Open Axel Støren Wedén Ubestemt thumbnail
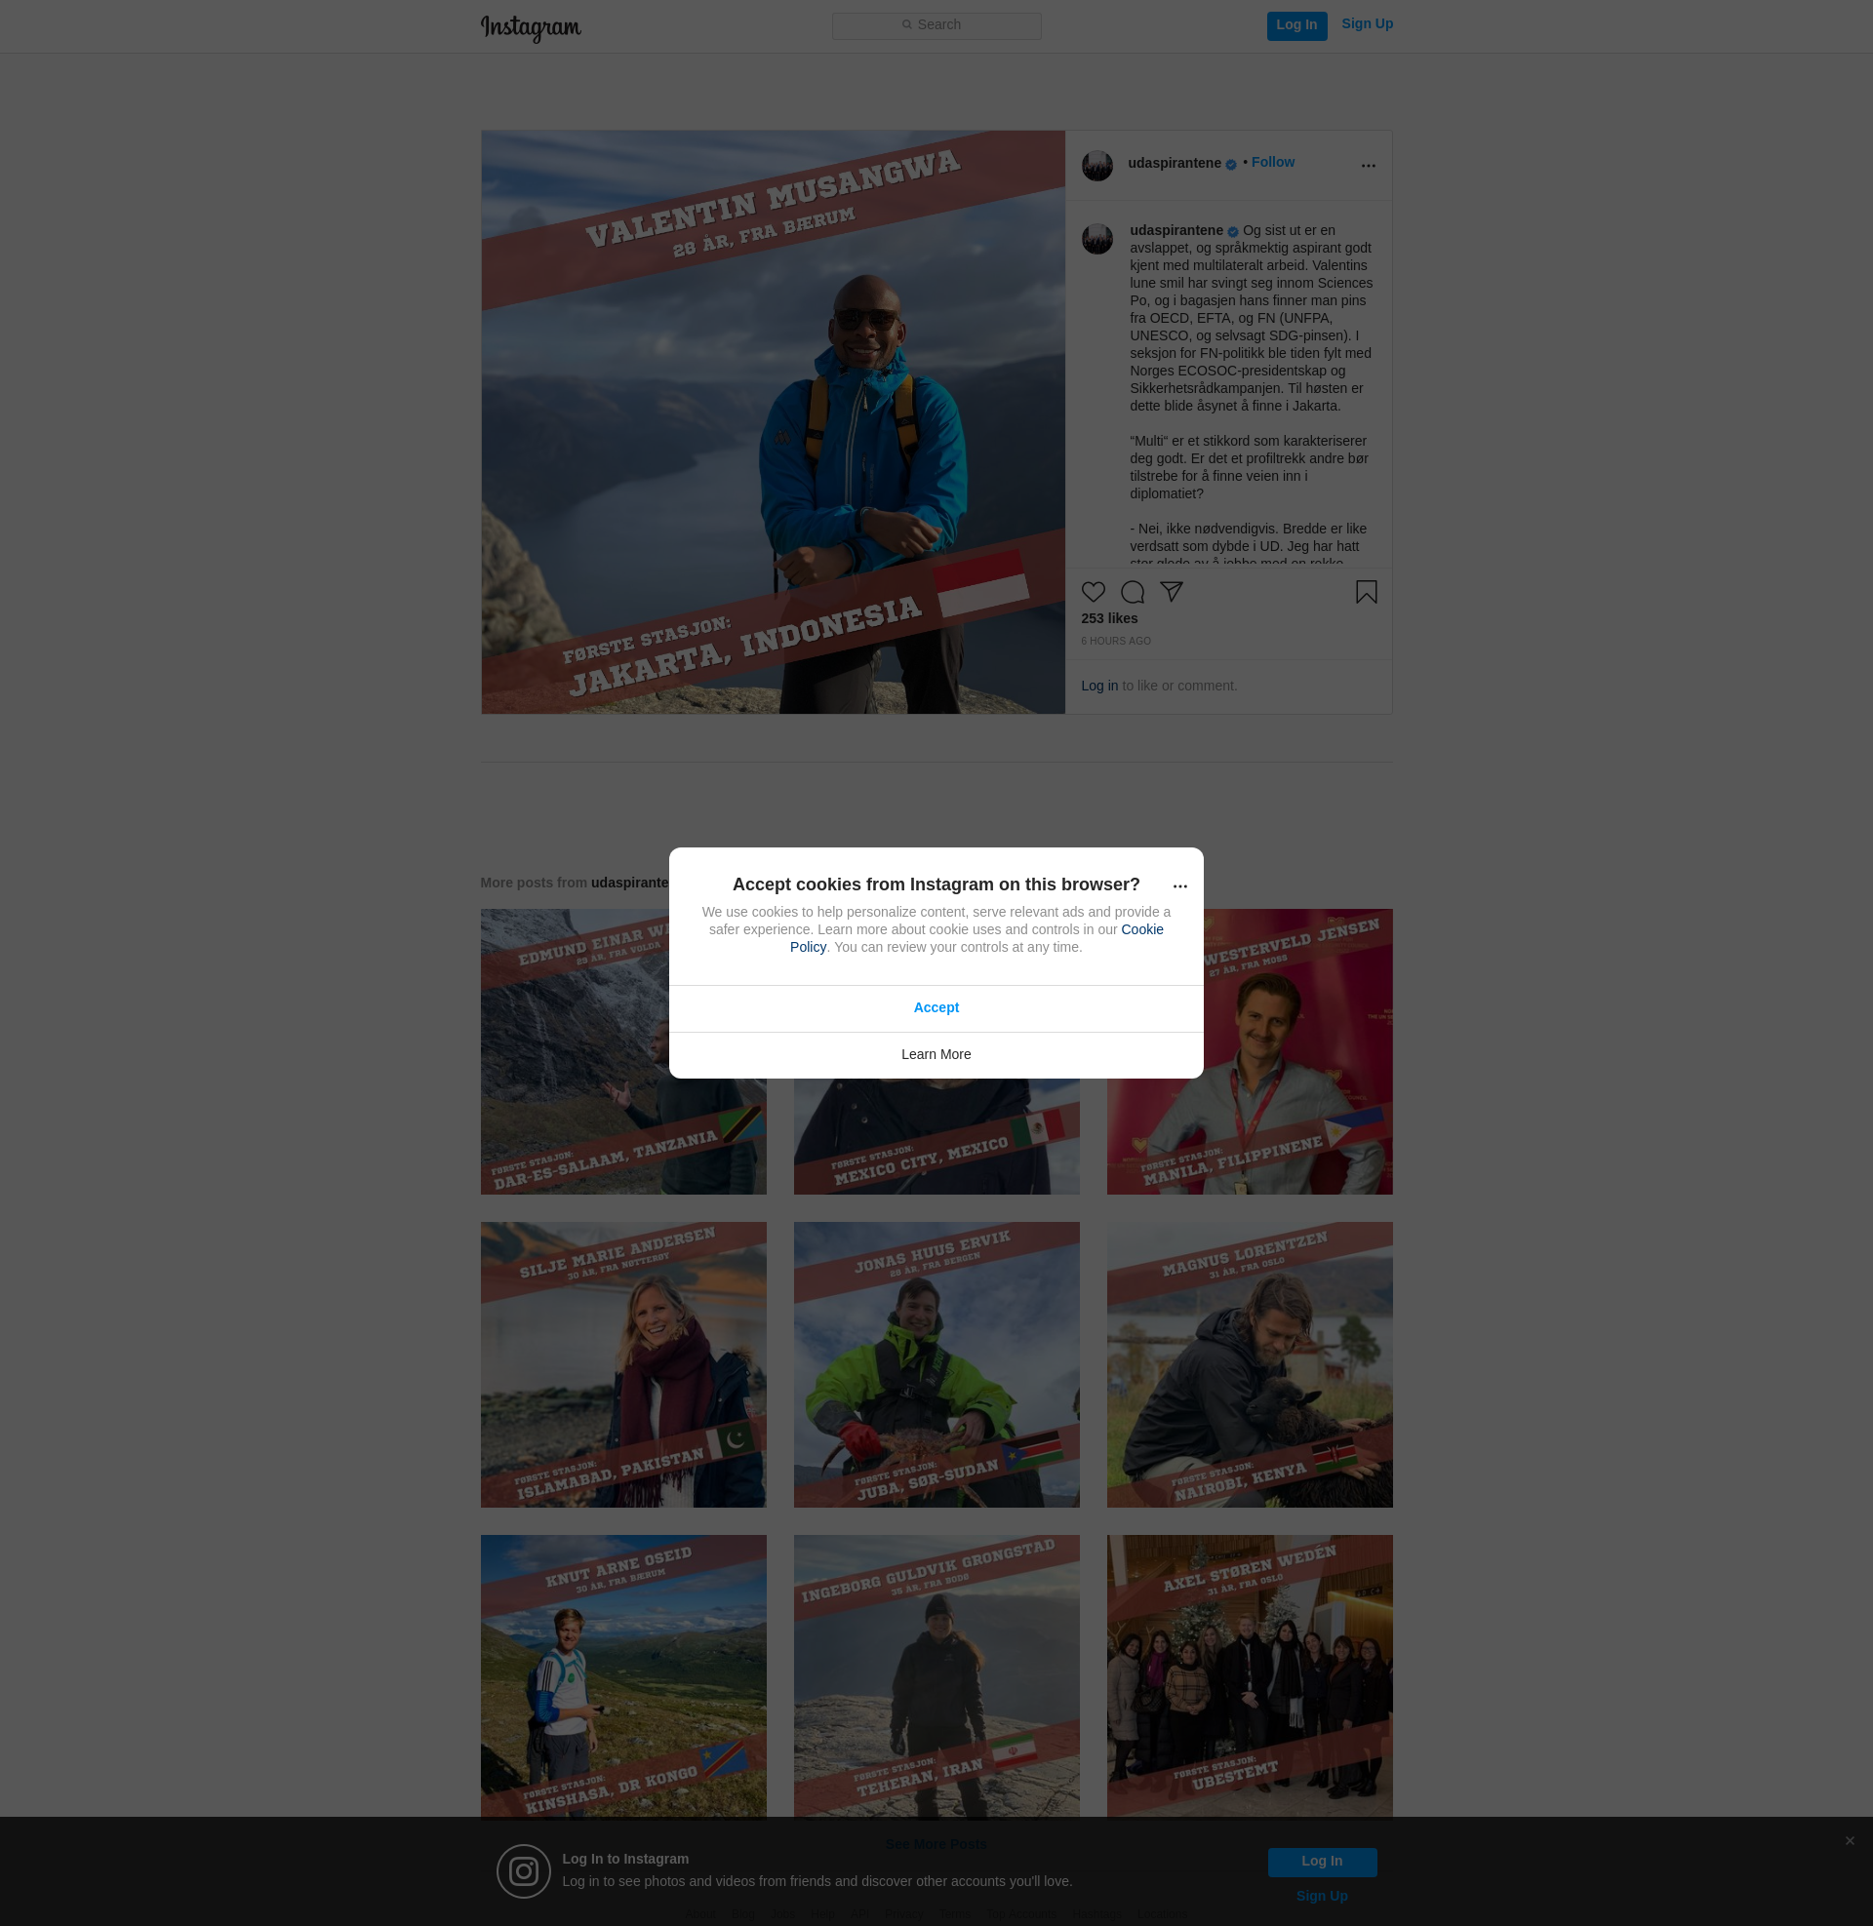This screenshot has height=1926, width=1873. coord(1250,1675)
